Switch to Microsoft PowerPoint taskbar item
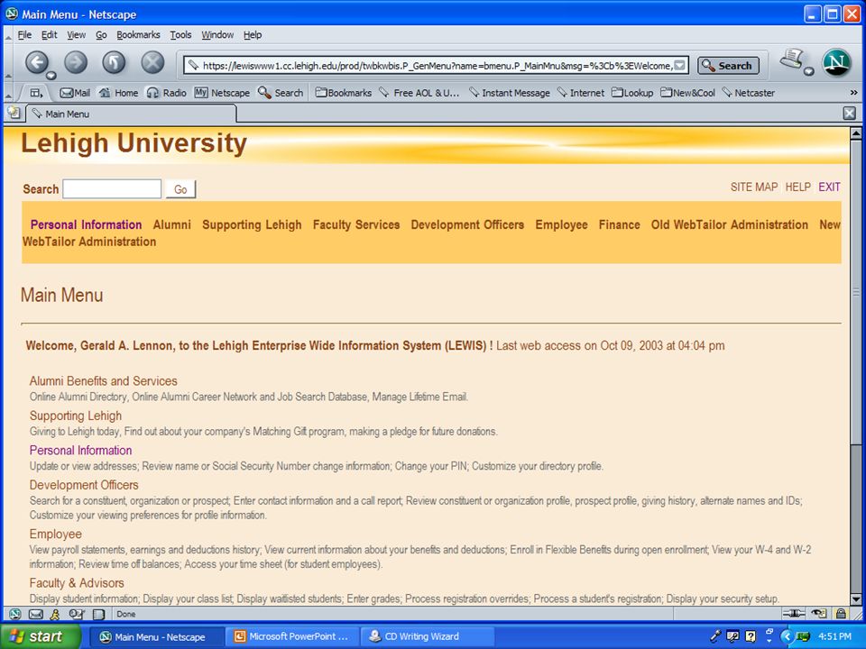 pos(292,636)
